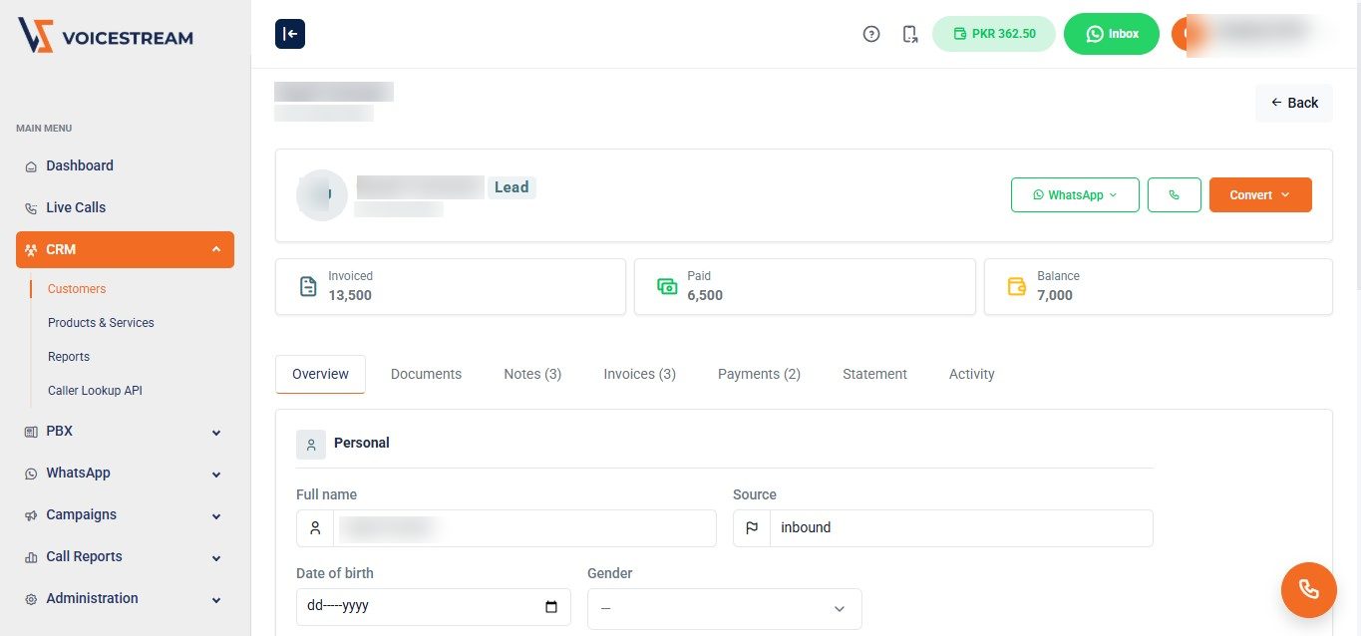Open the Invoices (3) tab

coord(639,374)
